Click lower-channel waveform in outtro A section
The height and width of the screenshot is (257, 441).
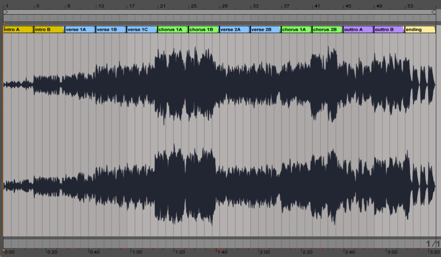359,186
